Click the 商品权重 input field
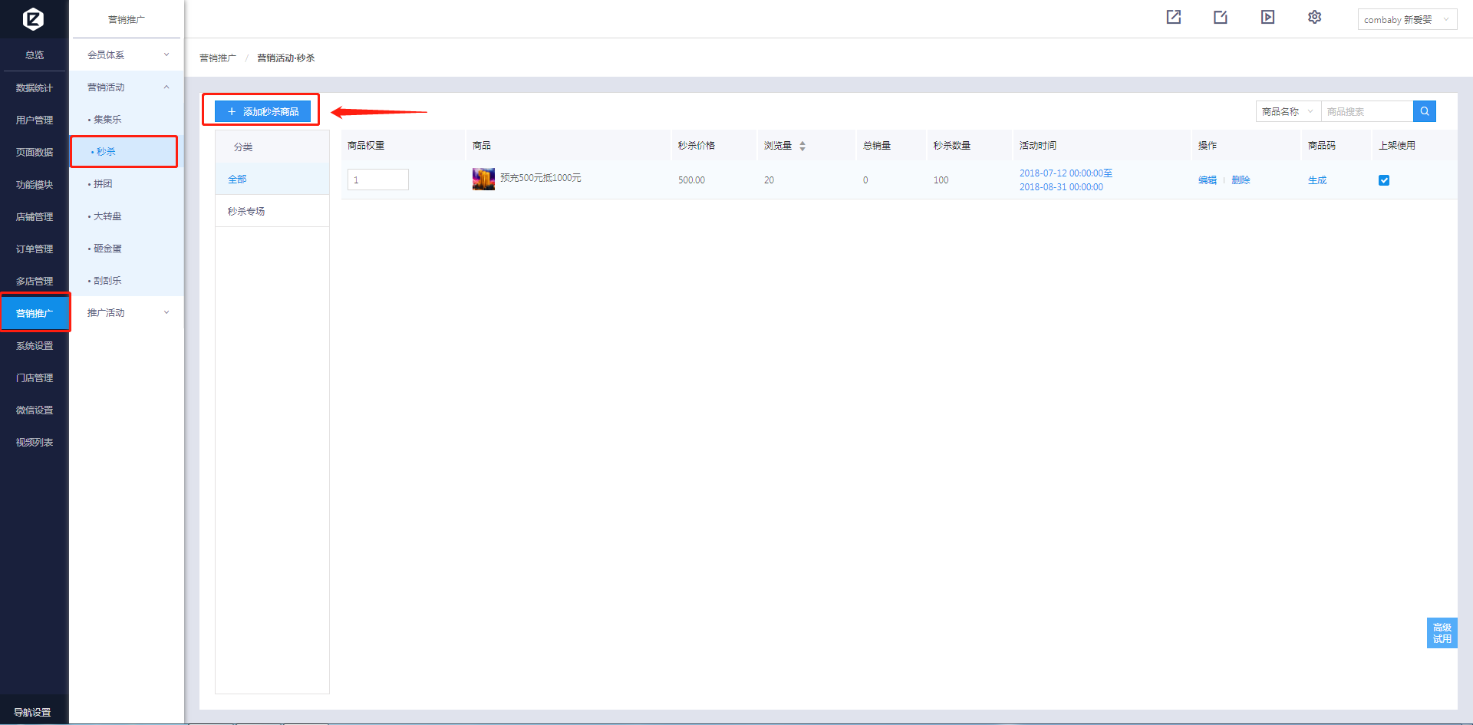1473x725 pixels. coord(377,180)
